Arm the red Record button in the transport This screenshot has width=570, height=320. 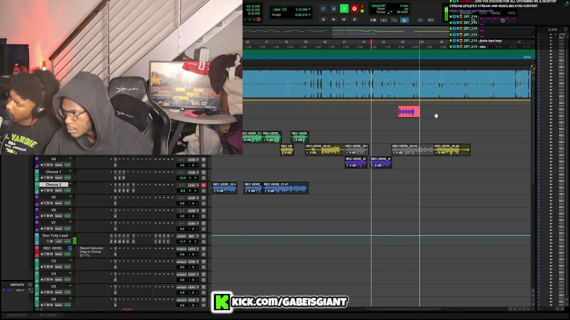point(354,8)
